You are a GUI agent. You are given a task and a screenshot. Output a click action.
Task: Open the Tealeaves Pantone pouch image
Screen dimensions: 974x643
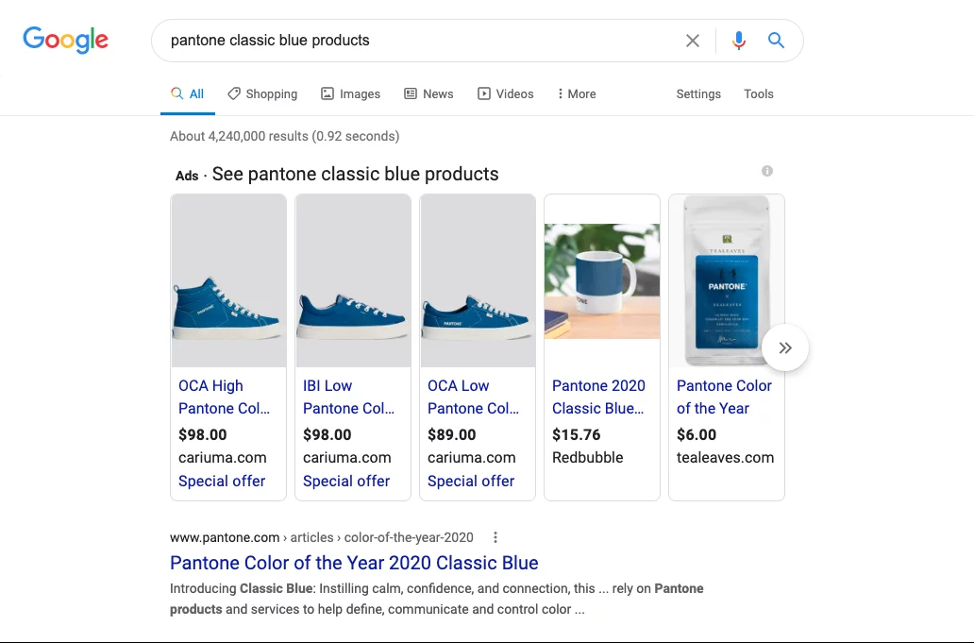click(x=727, y=280)
